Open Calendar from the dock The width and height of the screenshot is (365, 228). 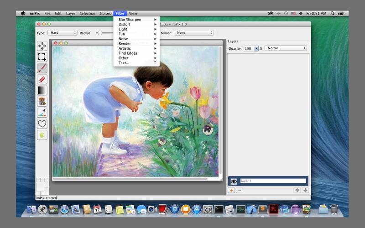97,209
